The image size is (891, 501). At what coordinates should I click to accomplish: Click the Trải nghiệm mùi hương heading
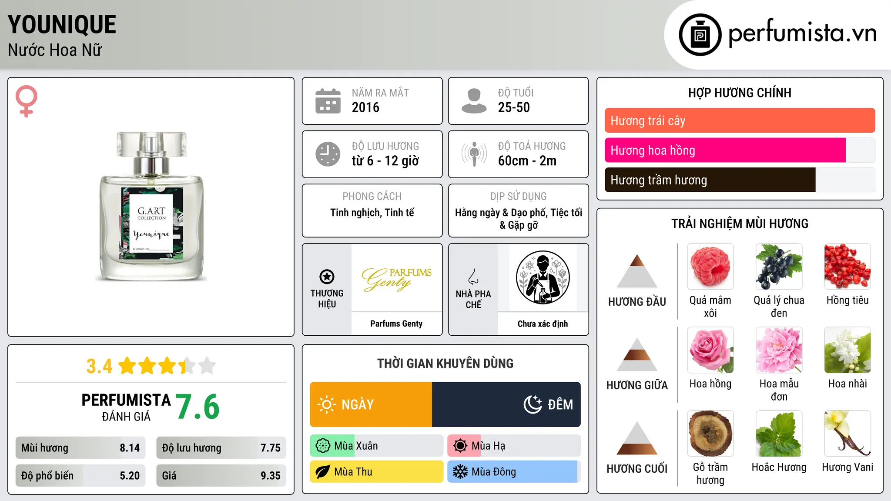tap(740, 224)
